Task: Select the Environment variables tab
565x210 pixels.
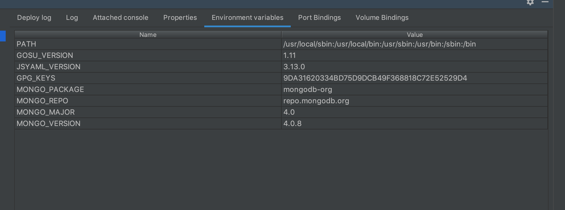Action: (x=247, y=18)
